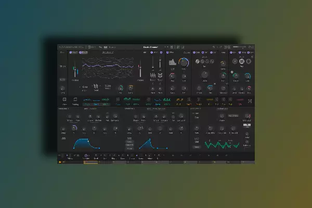Viewport: 312px width, 208px height.
Task: Select first insert effect icon
Action: 198,61
